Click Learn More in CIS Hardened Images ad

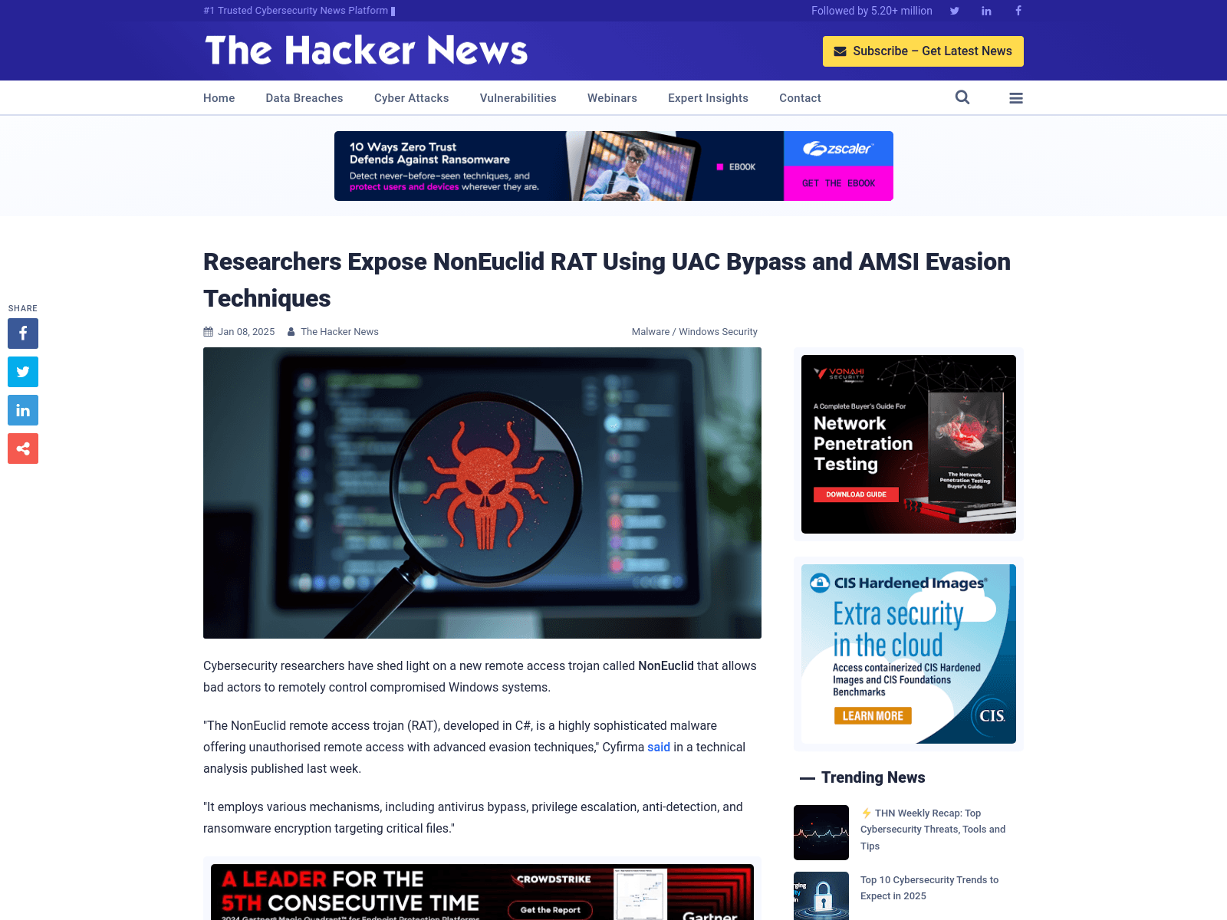(873, 716)
